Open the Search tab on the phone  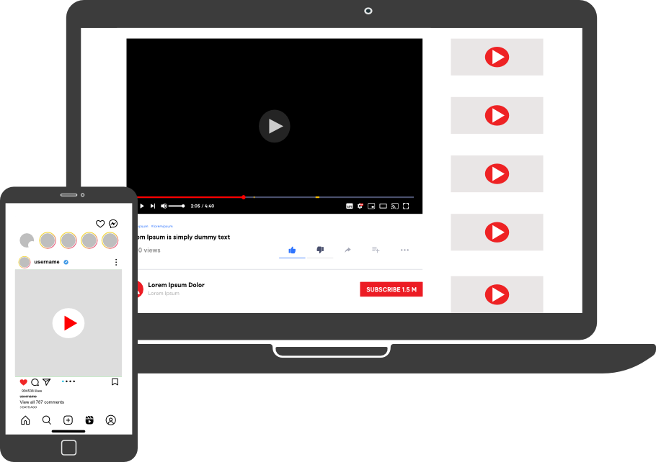tap(47, 420)
